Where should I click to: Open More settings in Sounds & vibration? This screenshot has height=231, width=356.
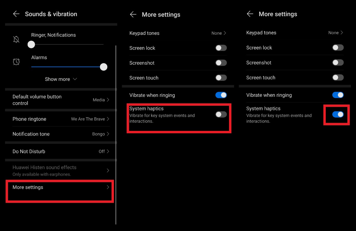(x=59, y=187)
